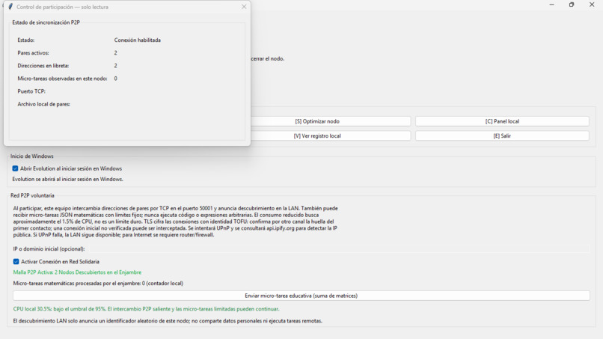The width and height of the screenshot is (603, 339).
Task: Close the Control de participación dialog
Action: point(244,7)
